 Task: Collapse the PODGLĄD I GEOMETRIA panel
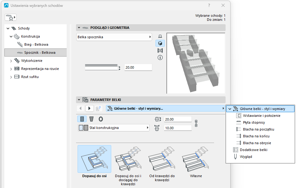click(x=79, y=28)
